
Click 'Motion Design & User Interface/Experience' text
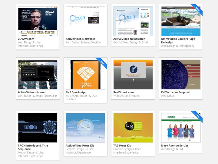point(31,154)
